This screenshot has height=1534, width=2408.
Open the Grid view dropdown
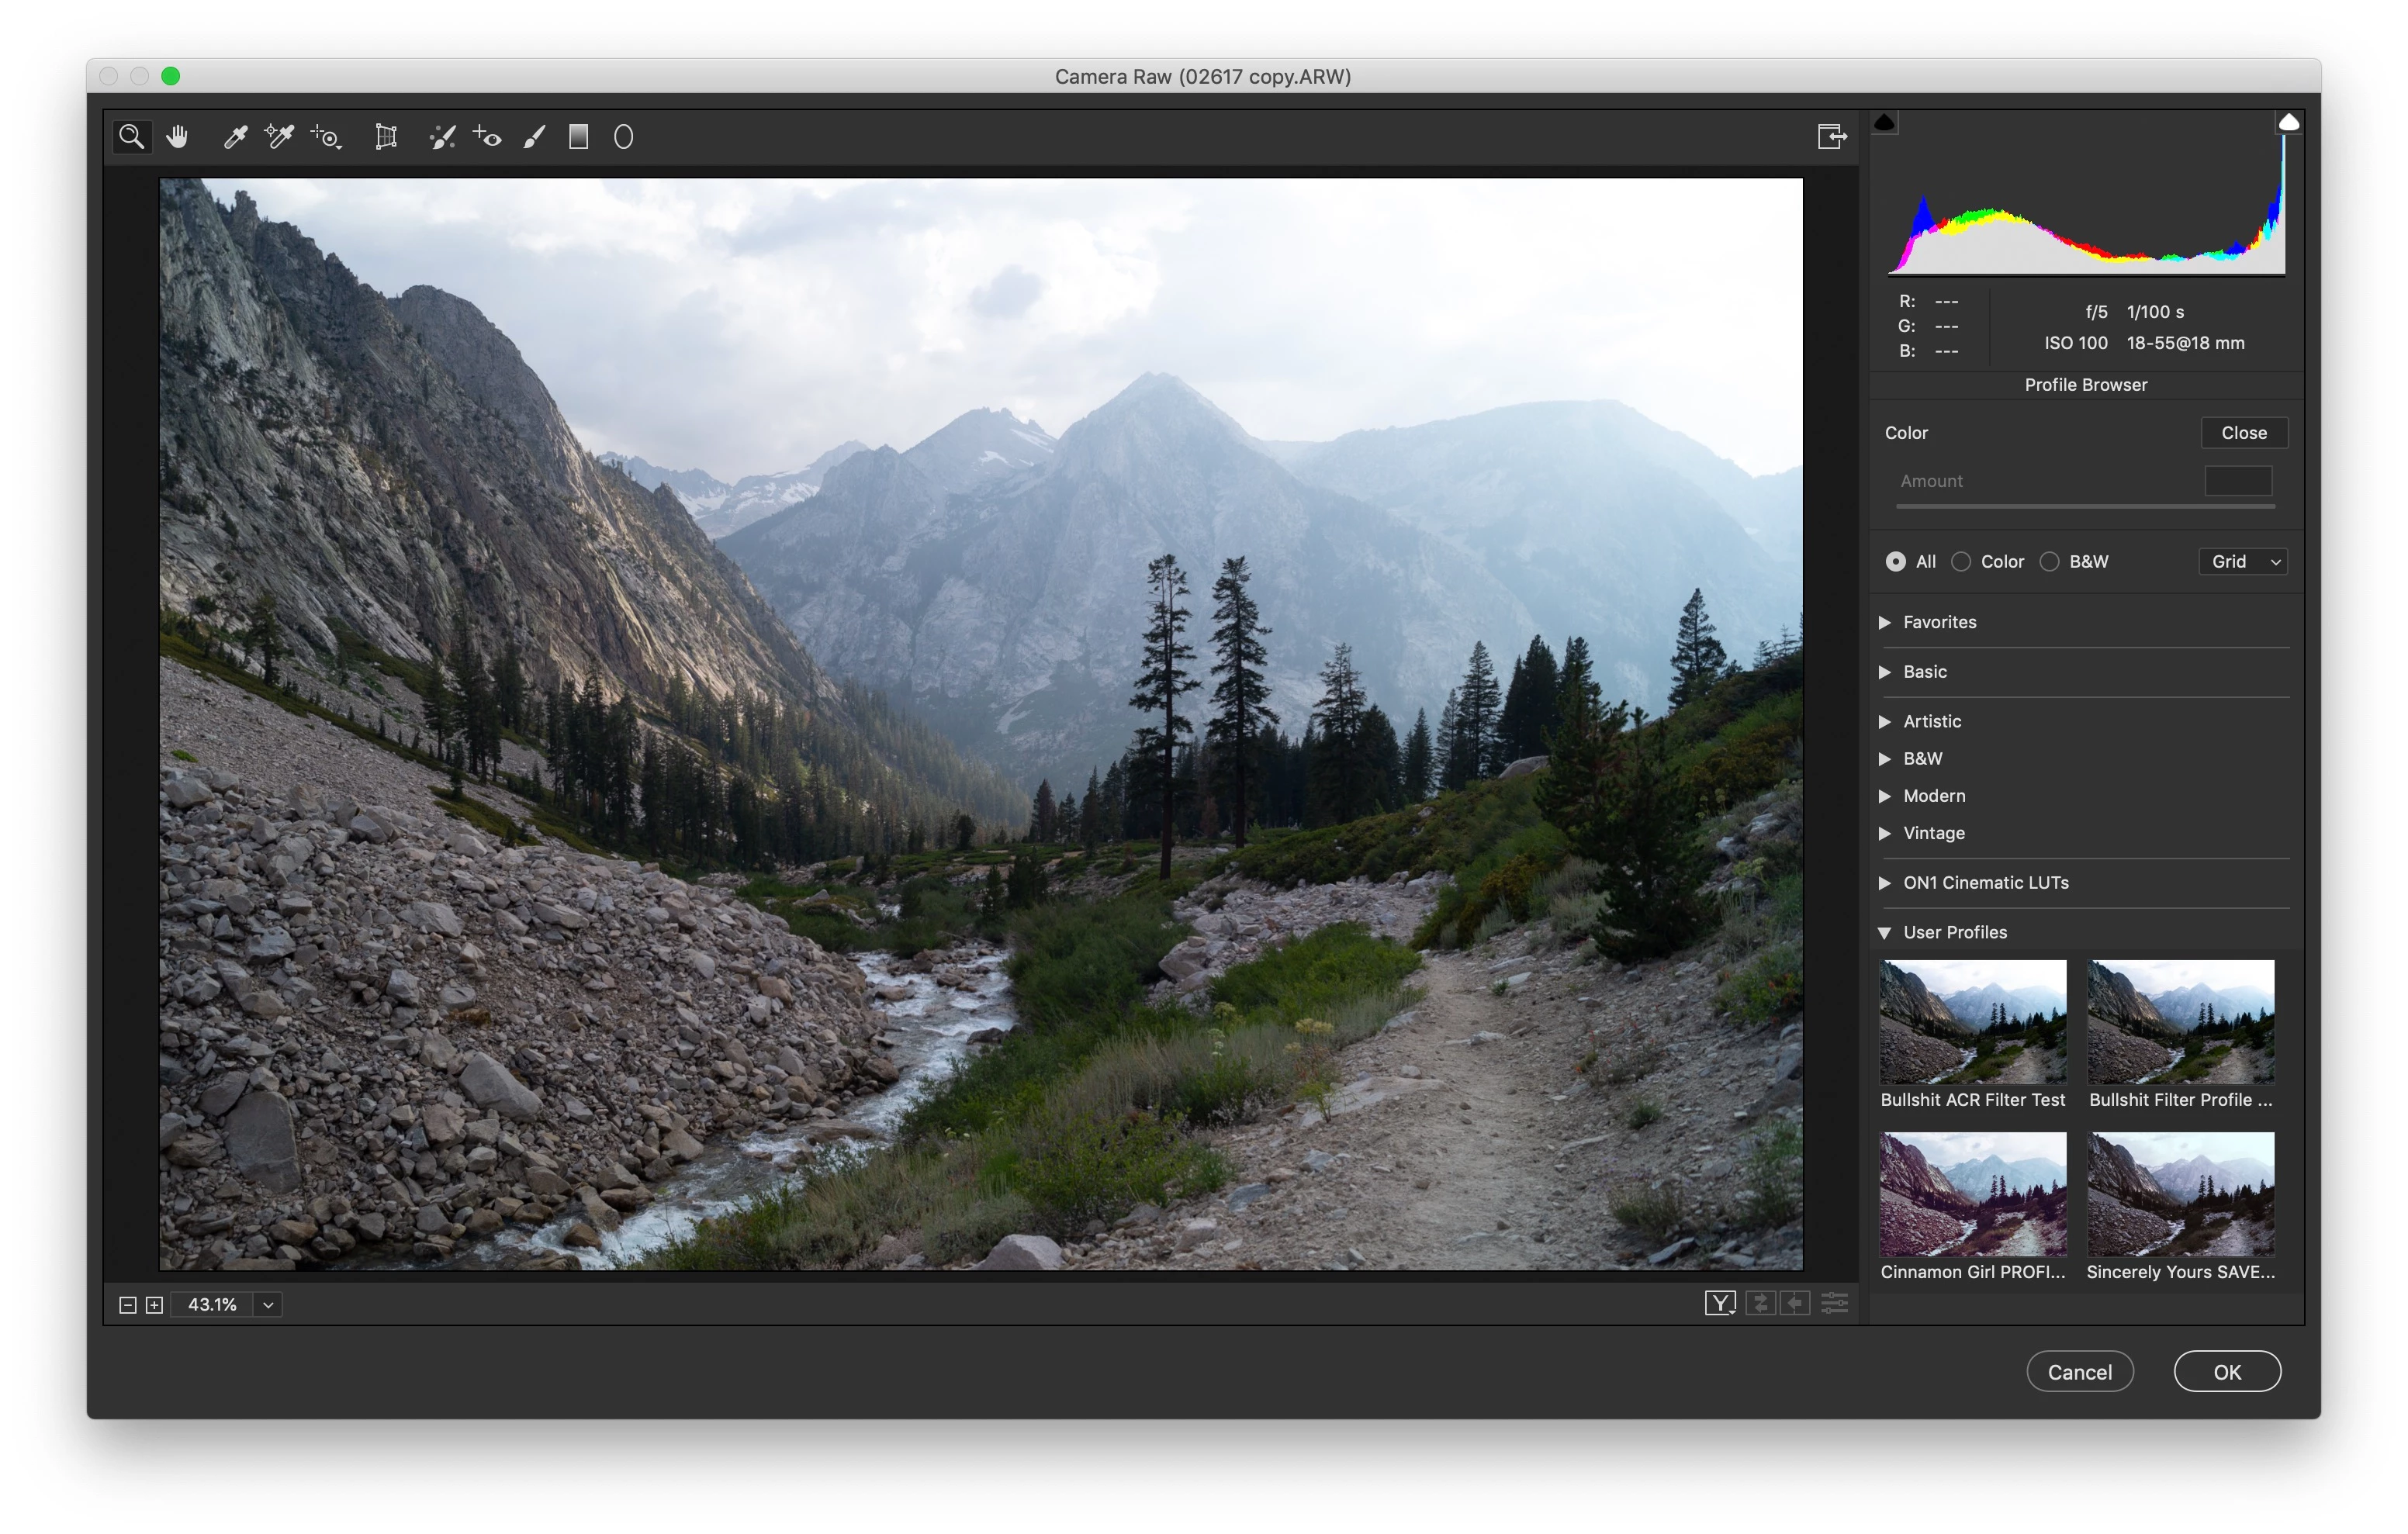[x=2243, y=561]
